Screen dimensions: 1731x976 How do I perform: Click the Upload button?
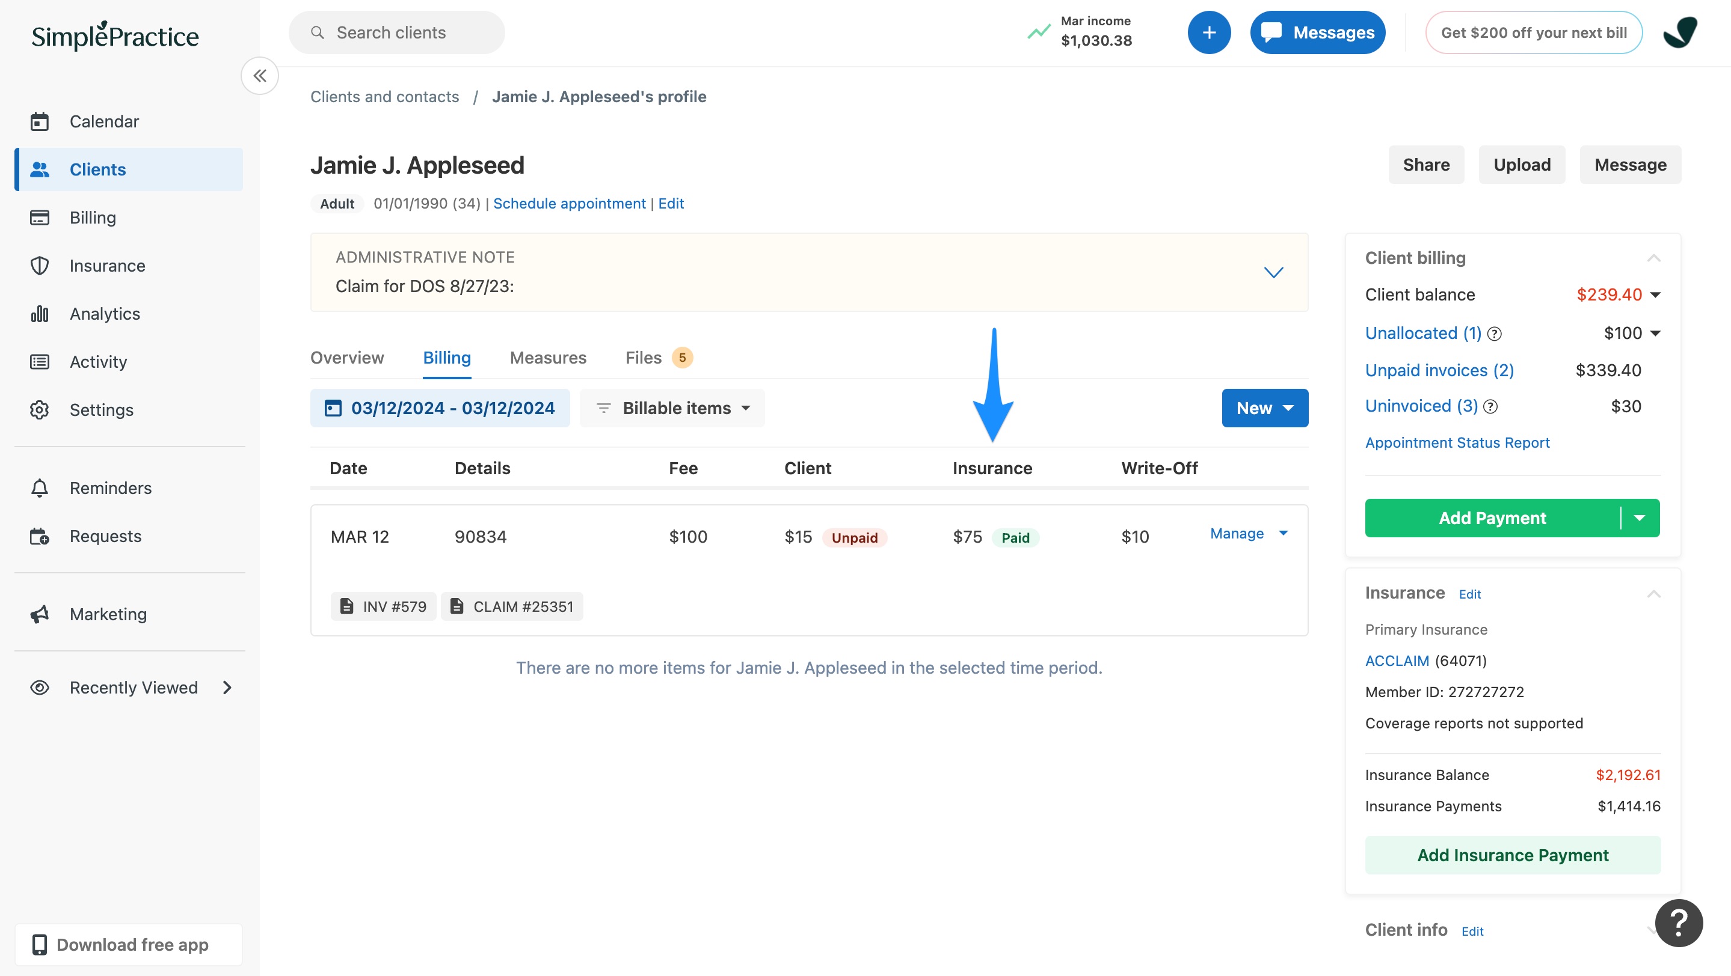tap(1522, 165)
